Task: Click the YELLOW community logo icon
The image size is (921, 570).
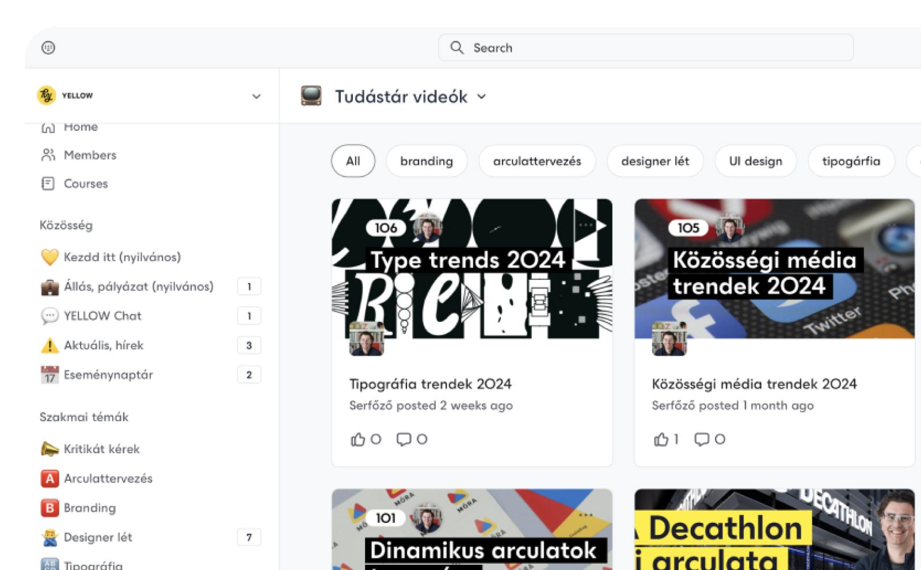Action: [x=47, y=96]
